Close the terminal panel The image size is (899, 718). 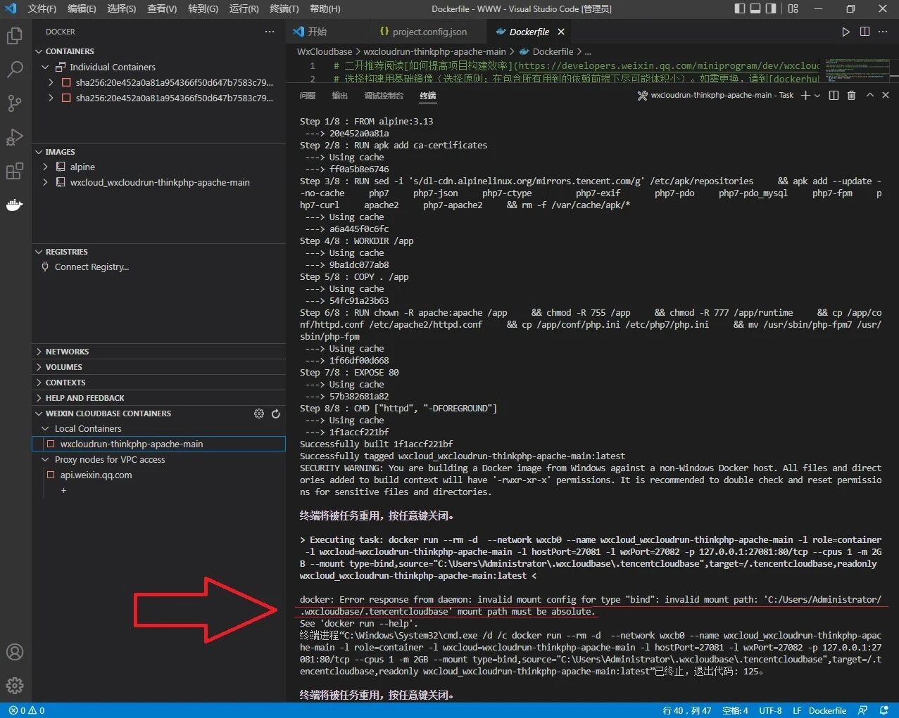click(x=886, y=95)
